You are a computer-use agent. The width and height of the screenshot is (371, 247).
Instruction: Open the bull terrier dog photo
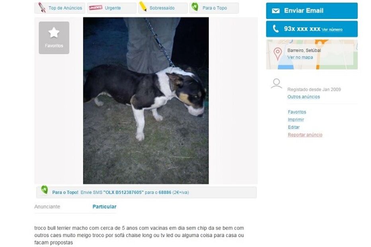click(146, 101)
